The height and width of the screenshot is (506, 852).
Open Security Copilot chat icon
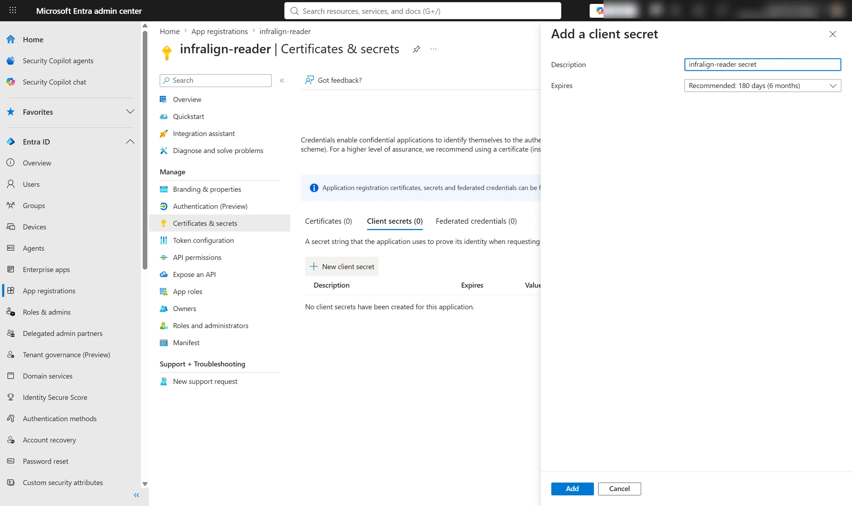[11, 82]
